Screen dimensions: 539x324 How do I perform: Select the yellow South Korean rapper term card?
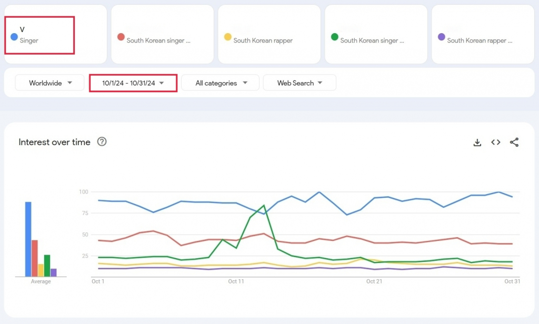269,34
